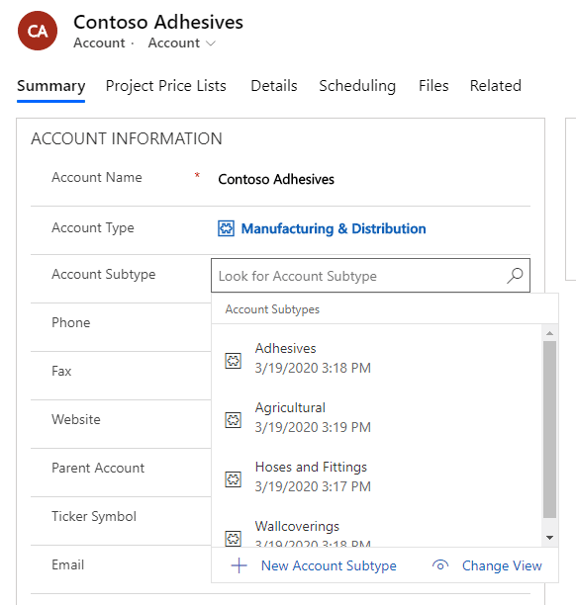Click the Phone field label

tap(70, 322)
